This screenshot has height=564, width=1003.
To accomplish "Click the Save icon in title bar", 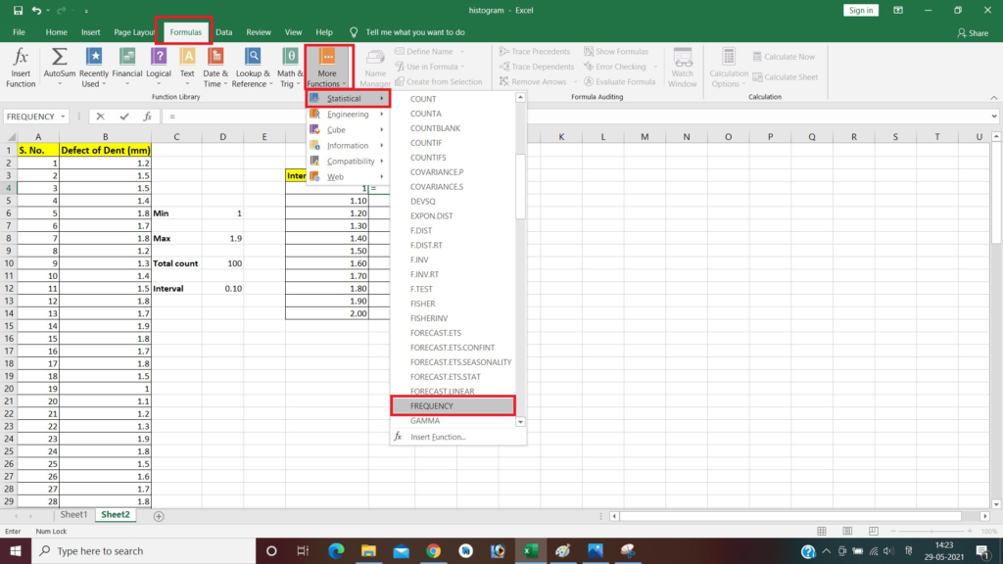I will point(18,10).
